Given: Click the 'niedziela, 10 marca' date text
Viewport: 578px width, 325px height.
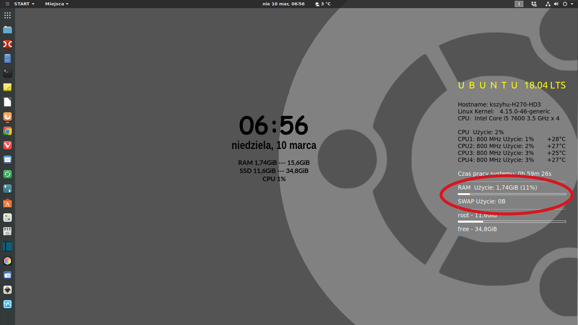Looking at the screenshot, I should click(274, 145).
